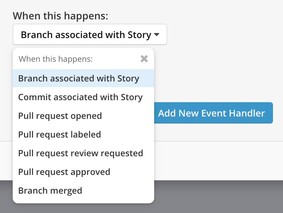
Task: Select the highlighted 'Branch associated with Story' option
Action: pos(79,78)
